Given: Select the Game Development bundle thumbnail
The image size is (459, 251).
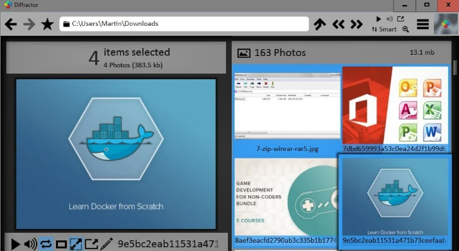Looking at the screenshot, I should pos(286,197).
